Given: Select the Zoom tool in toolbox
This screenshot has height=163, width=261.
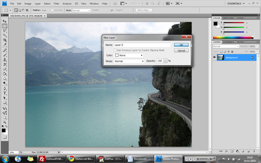Looking at the screenshot, I should pos(5,122).
